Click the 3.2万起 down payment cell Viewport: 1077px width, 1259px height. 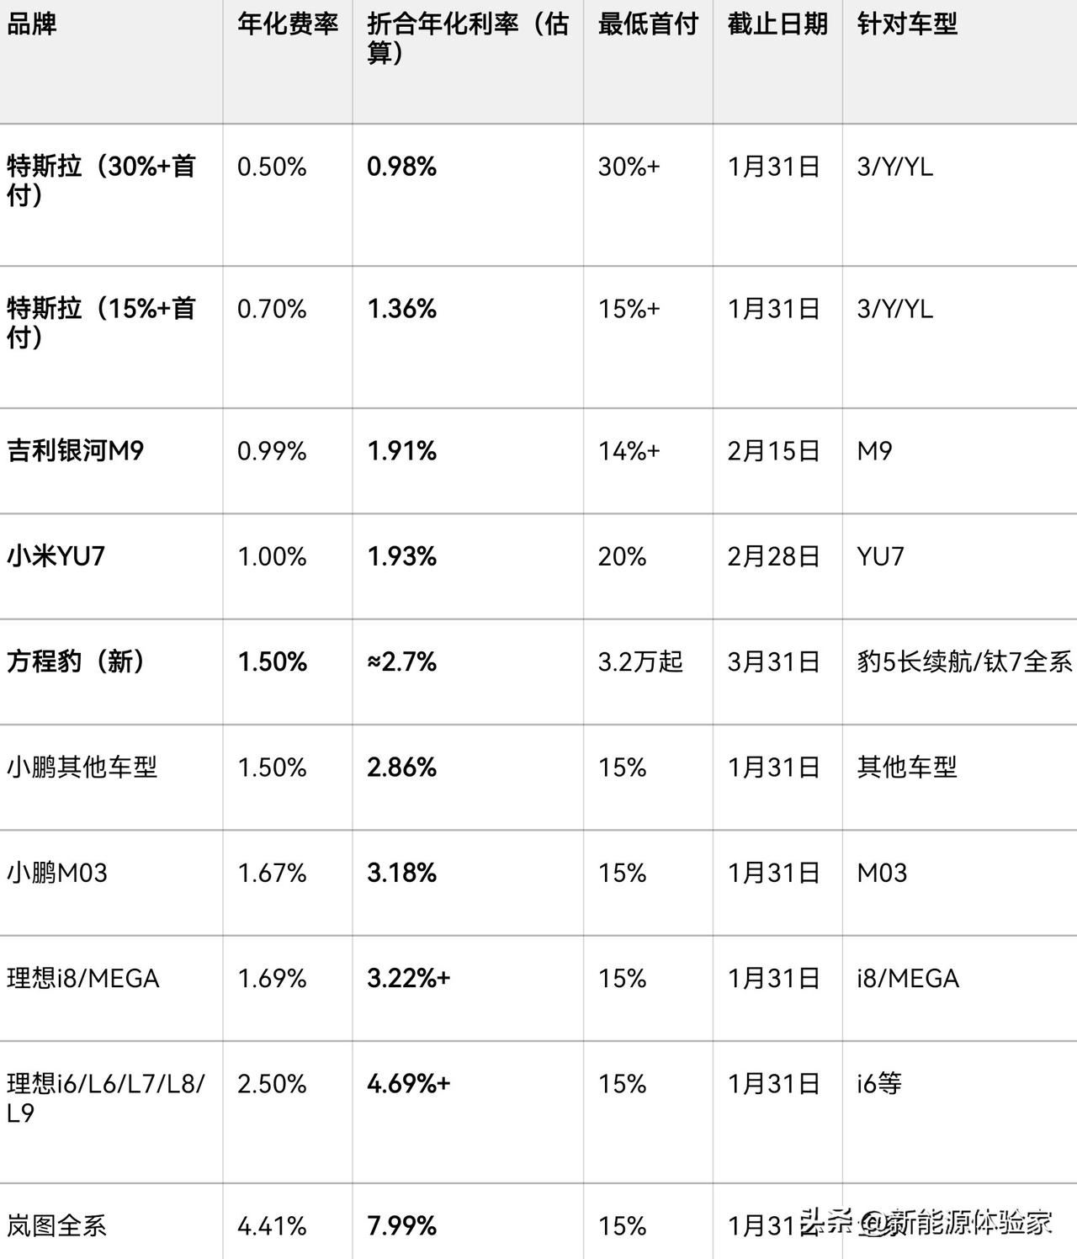point(640,661)
